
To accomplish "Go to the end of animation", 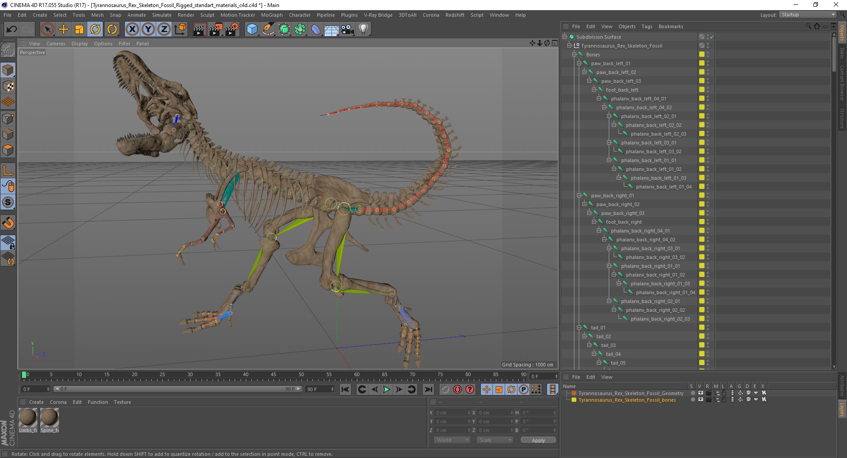I will point(428,389).
